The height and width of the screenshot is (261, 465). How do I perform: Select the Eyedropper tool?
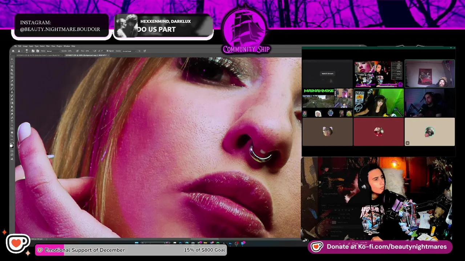(12, 81)
